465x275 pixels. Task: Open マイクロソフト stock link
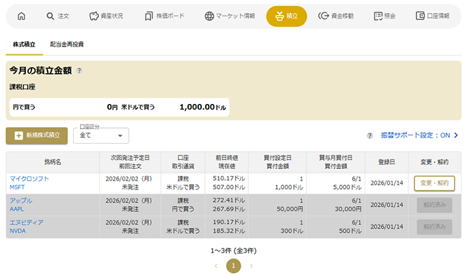coord(29,179)
